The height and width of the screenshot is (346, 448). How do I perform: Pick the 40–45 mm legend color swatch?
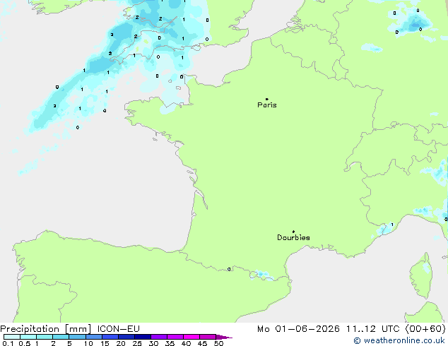coord(191,337)
